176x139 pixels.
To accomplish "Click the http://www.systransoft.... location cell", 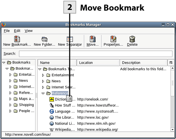I will click(98, 111).
